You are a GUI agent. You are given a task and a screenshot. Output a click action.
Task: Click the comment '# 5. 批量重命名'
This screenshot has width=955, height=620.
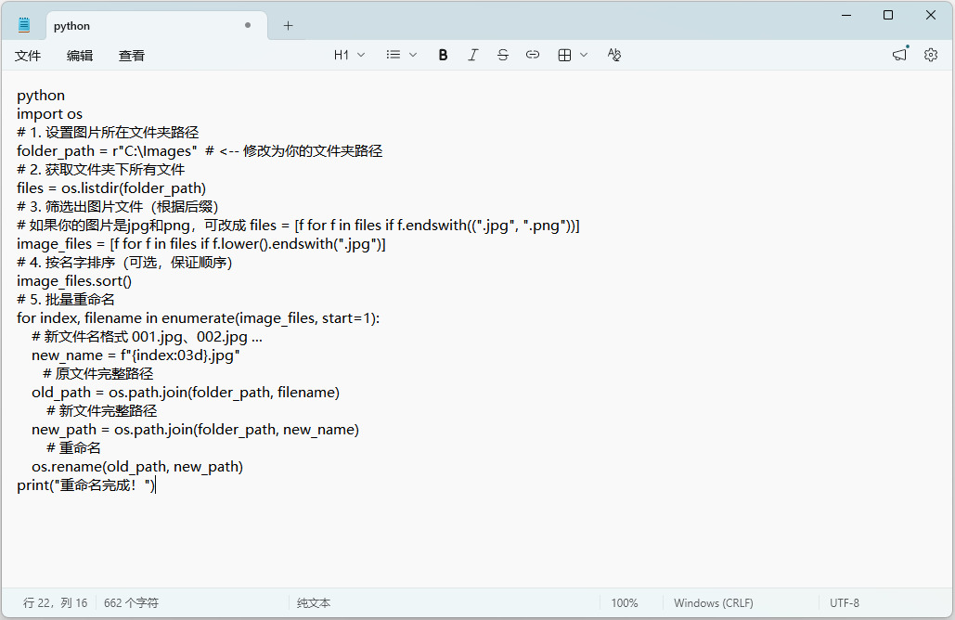[66, 300]
